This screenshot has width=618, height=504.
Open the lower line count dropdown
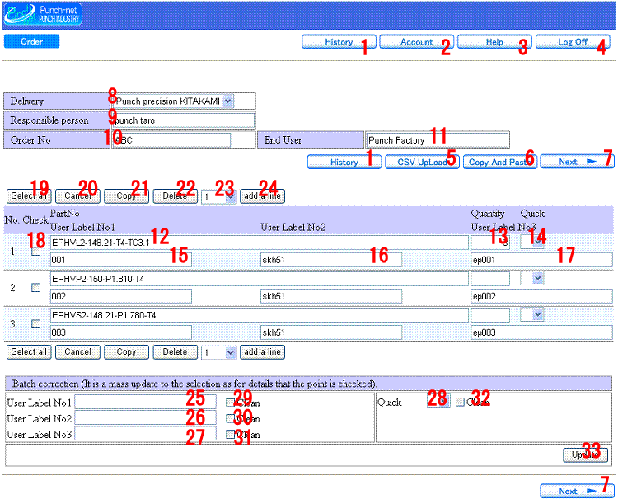[x=218, y=352]
